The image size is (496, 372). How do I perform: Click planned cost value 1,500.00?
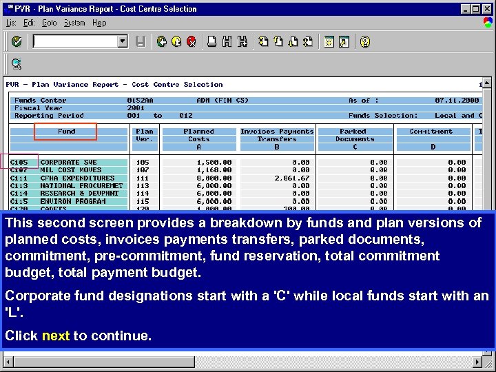point(214,163)
